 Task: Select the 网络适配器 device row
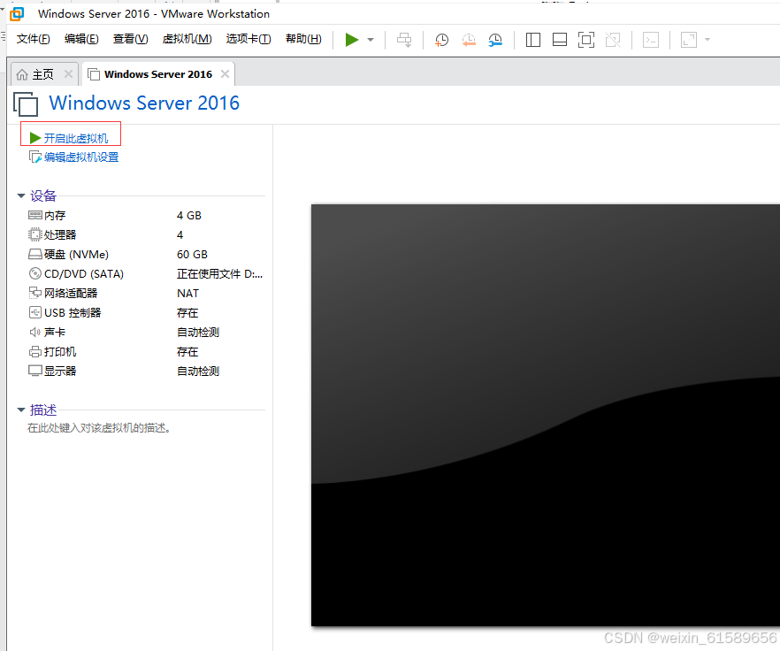(146, 293)
